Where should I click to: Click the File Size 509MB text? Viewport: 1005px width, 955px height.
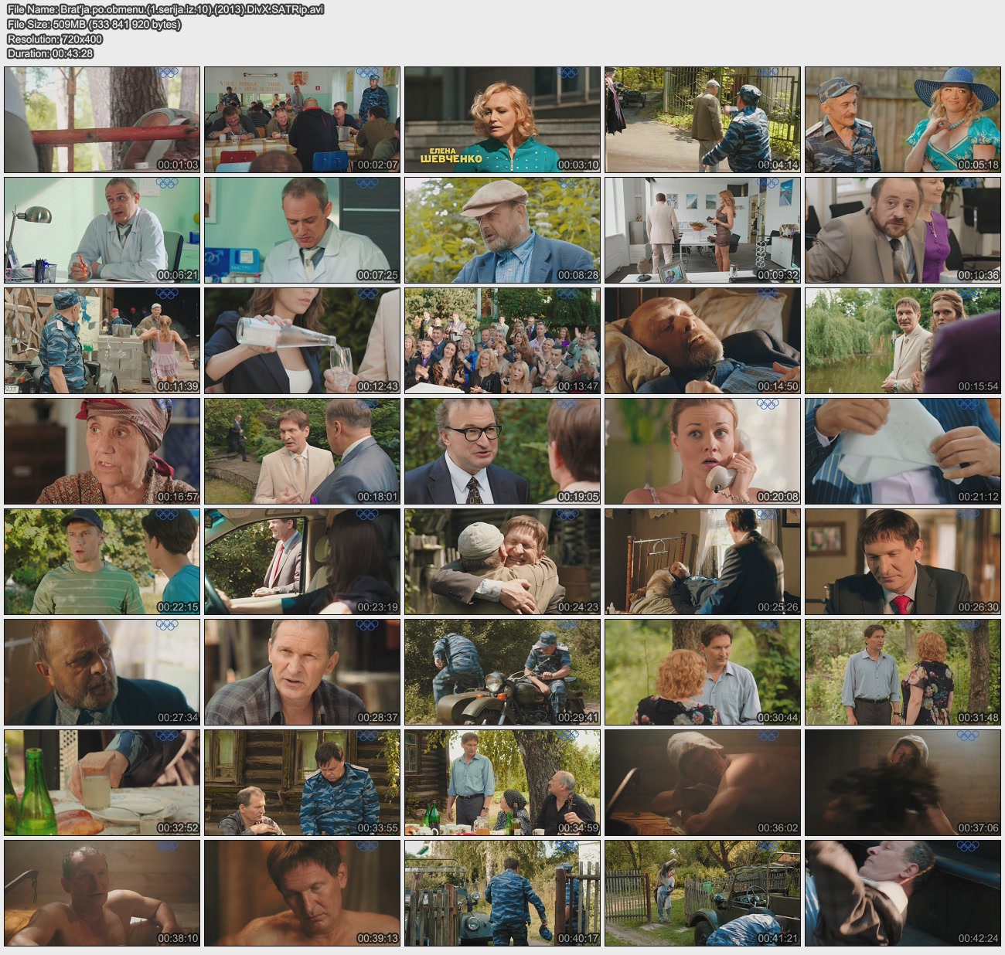point(94,24)
